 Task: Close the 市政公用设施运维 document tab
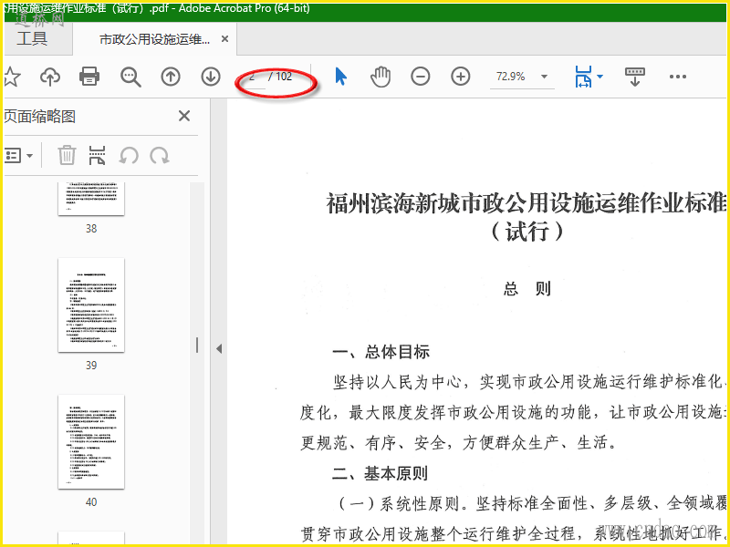point(224,39)
